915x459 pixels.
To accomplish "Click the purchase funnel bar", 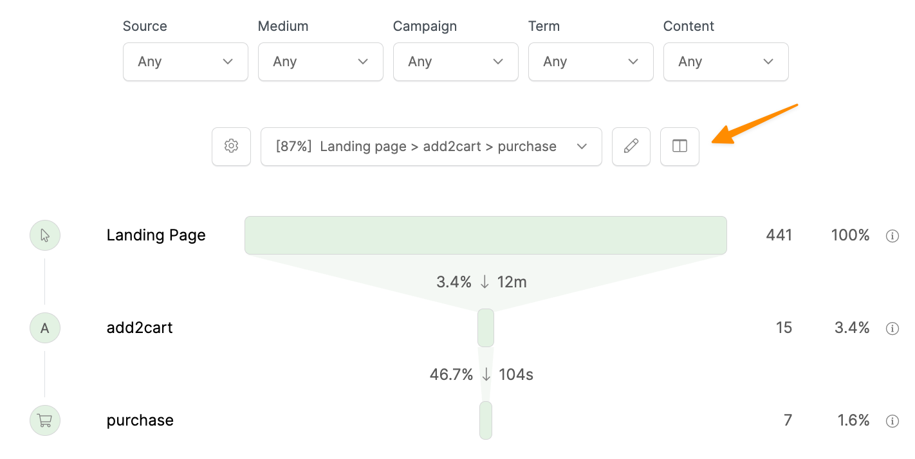I will coord(486,420).
